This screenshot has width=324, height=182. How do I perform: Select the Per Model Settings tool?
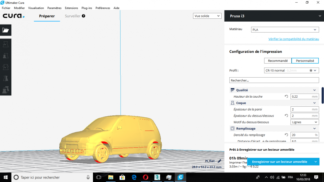point(6,90)
